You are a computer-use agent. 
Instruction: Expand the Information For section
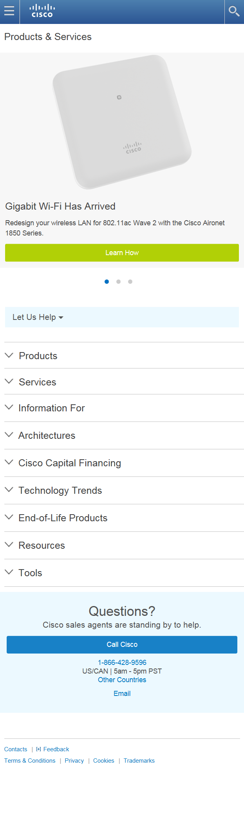9,407
